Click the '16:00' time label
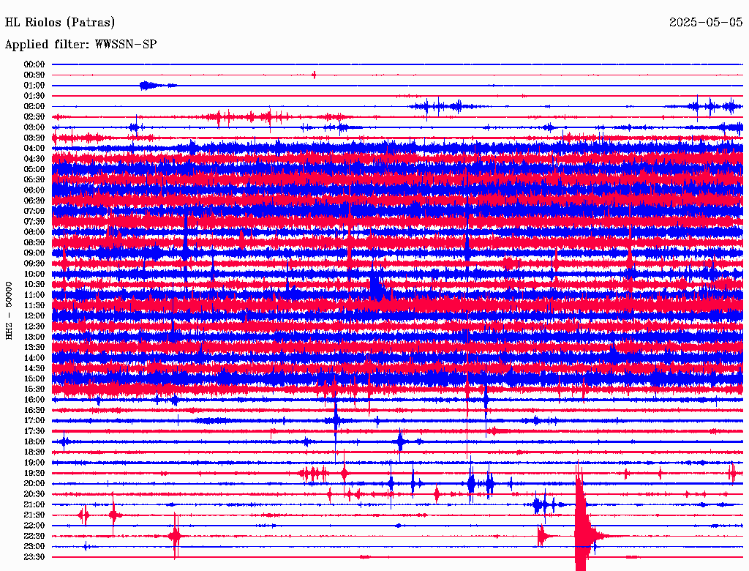 tap(34, 400)
